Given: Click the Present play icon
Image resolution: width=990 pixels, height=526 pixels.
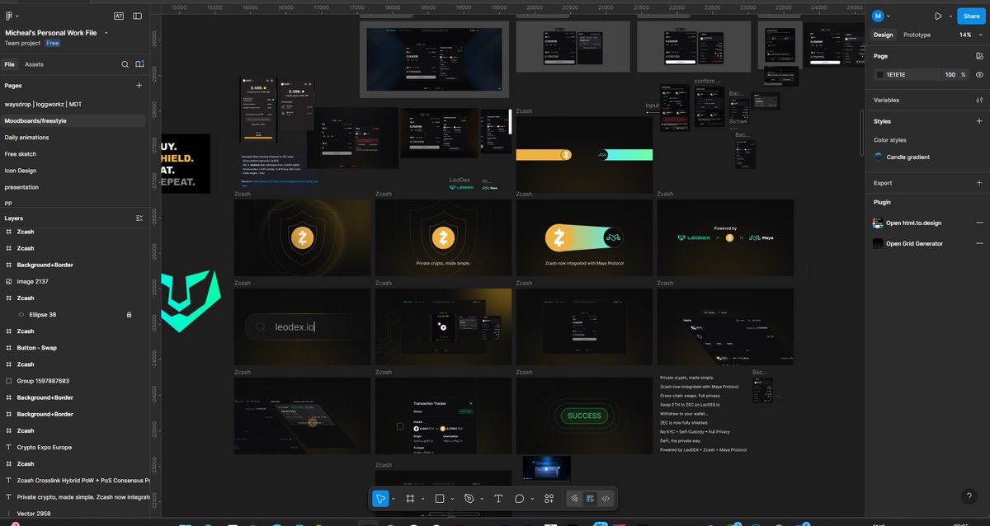Looking at the screenshot, I should 938,16.
